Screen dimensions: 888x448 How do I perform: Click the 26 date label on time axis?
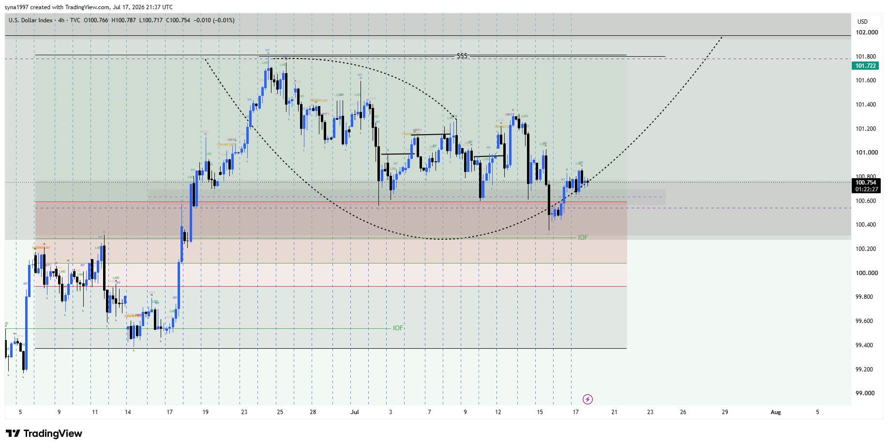tap(683, 412)
